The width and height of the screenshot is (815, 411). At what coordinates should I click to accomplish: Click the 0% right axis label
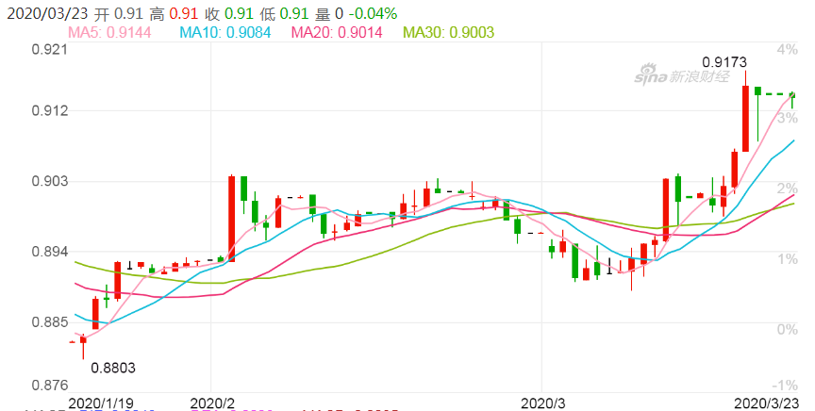pos(787,329)
